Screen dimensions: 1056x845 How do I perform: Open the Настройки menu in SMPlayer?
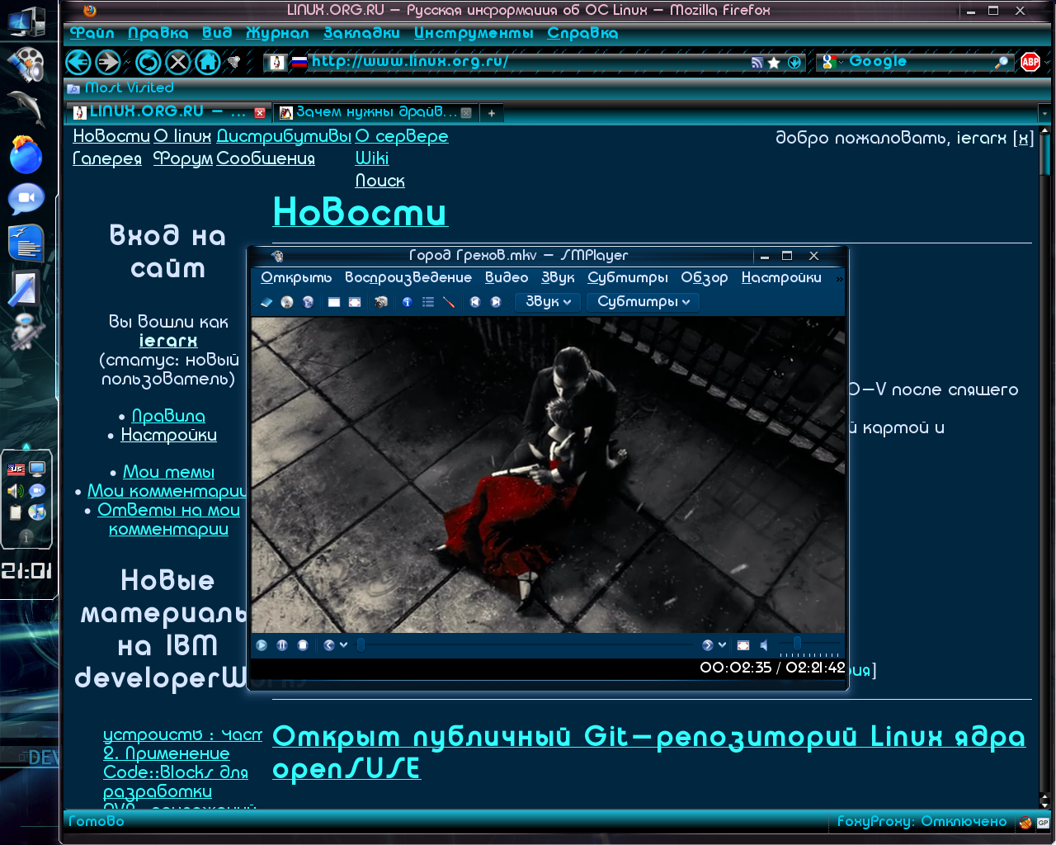781,278
